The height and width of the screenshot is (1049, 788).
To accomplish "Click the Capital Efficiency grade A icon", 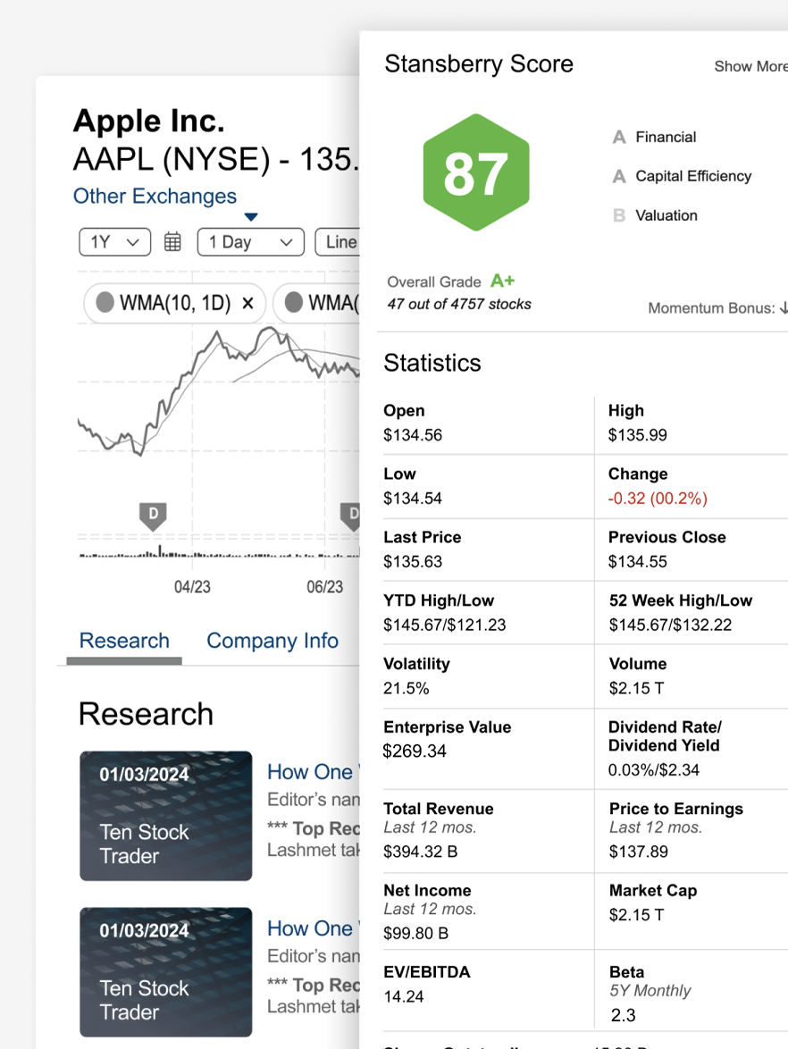I will click(619, 176).
